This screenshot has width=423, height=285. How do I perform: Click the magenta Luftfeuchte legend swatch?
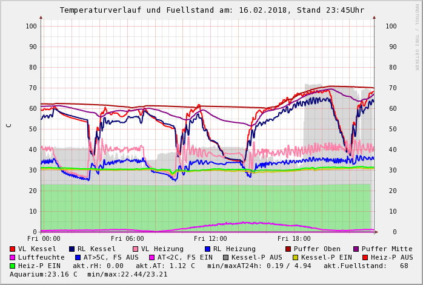coord(13,257)
